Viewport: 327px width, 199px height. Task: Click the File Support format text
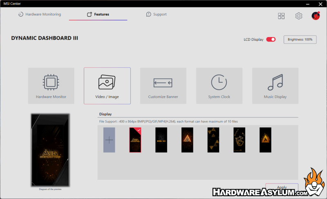tap(168, 122)
